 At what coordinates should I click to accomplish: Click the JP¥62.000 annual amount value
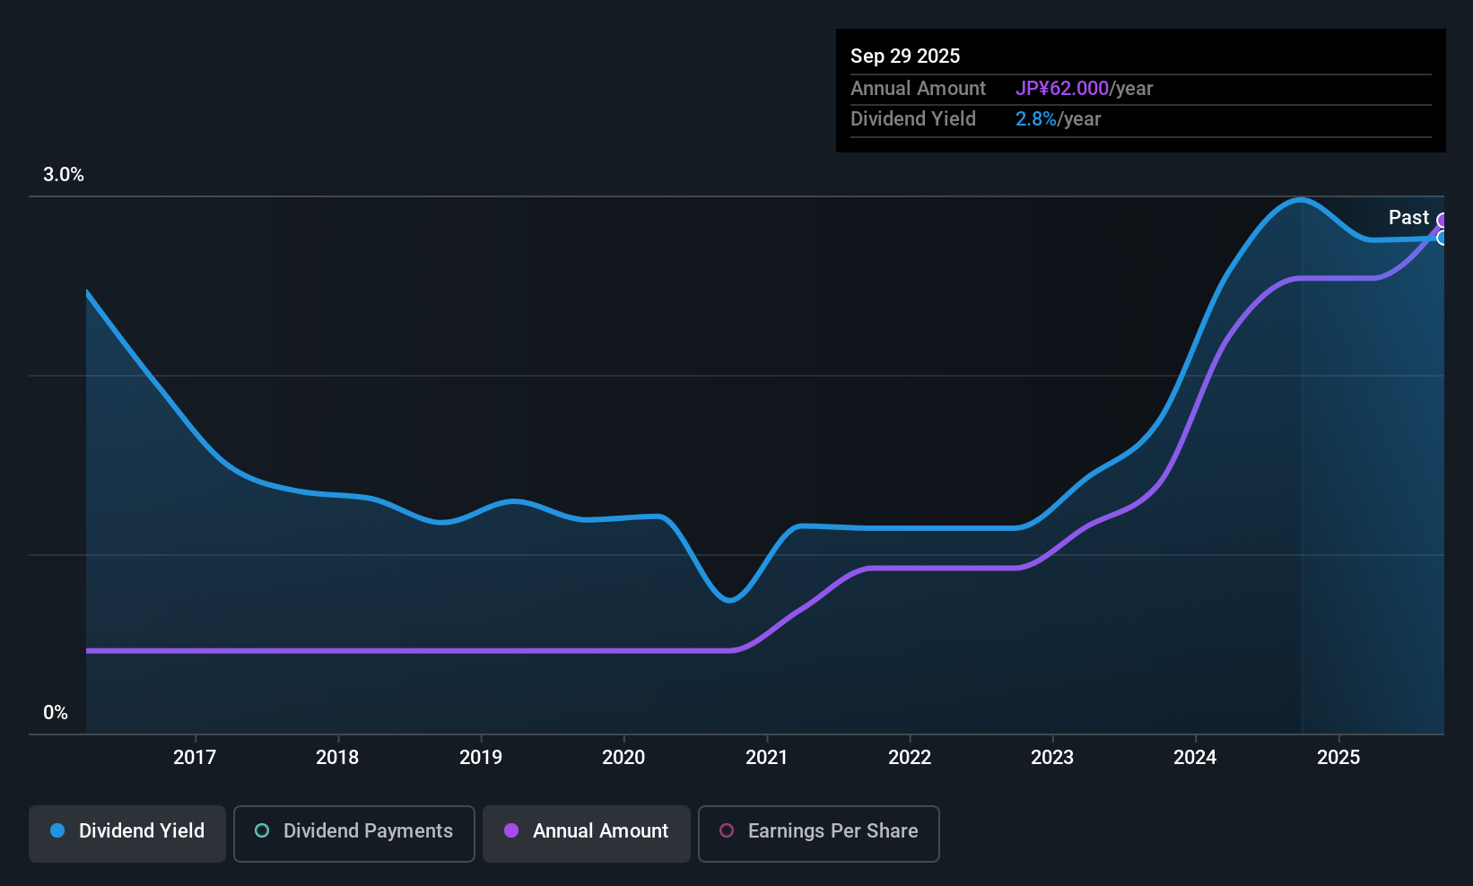tap(1061, 89)
